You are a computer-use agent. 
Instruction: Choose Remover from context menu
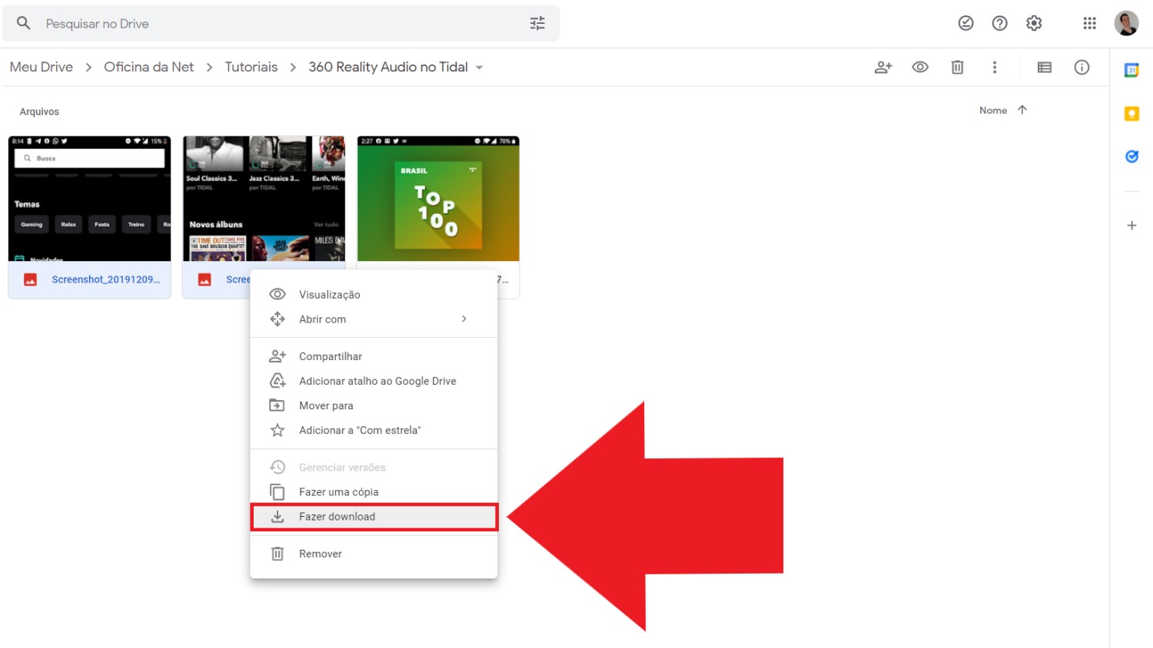pyautogui.click(x=374, y=554)
